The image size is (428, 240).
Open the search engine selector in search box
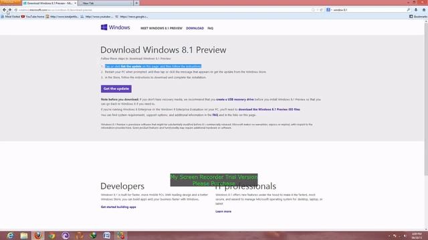(x=328, y=10)
